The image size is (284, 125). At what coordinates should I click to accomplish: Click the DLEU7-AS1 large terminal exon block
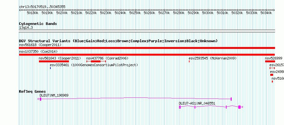point(239,107)
